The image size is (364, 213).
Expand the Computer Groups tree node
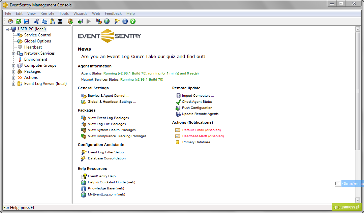(13, 66)
